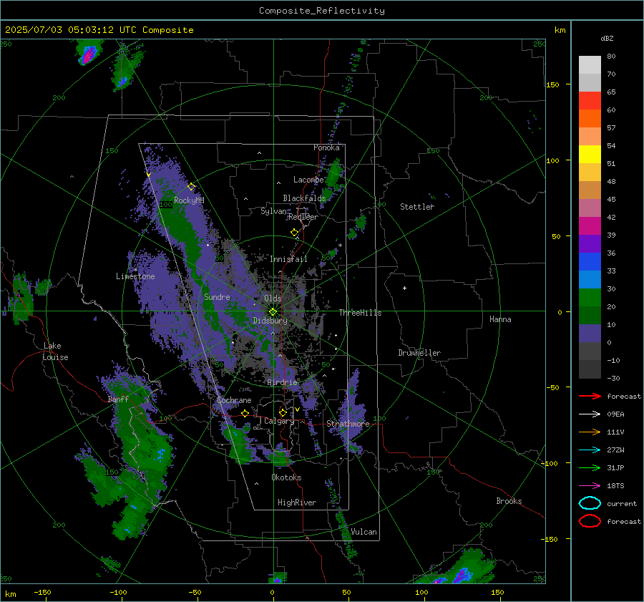Viewport: 644px width, 602px height.
Task: Click the current legend text
Action: pyautogui.click(x=622, y=503)
